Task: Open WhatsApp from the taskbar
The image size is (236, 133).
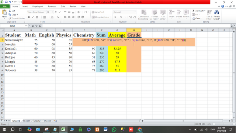Action: point(114,129)
